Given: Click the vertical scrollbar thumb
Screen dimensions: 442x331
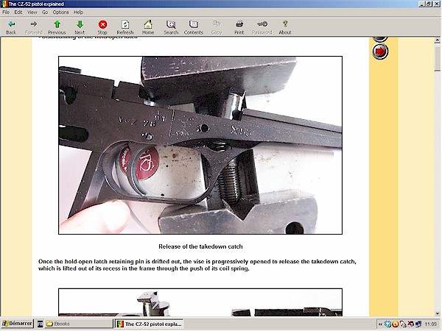Looking at the screenshot, I should (x=437, y=59).
